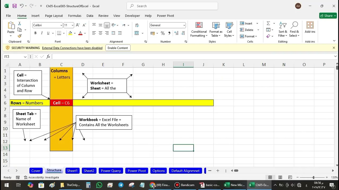Screen dimensions: 339x190
Task: Add a new sheet with plus icon
Action: (x=218, y=171)
